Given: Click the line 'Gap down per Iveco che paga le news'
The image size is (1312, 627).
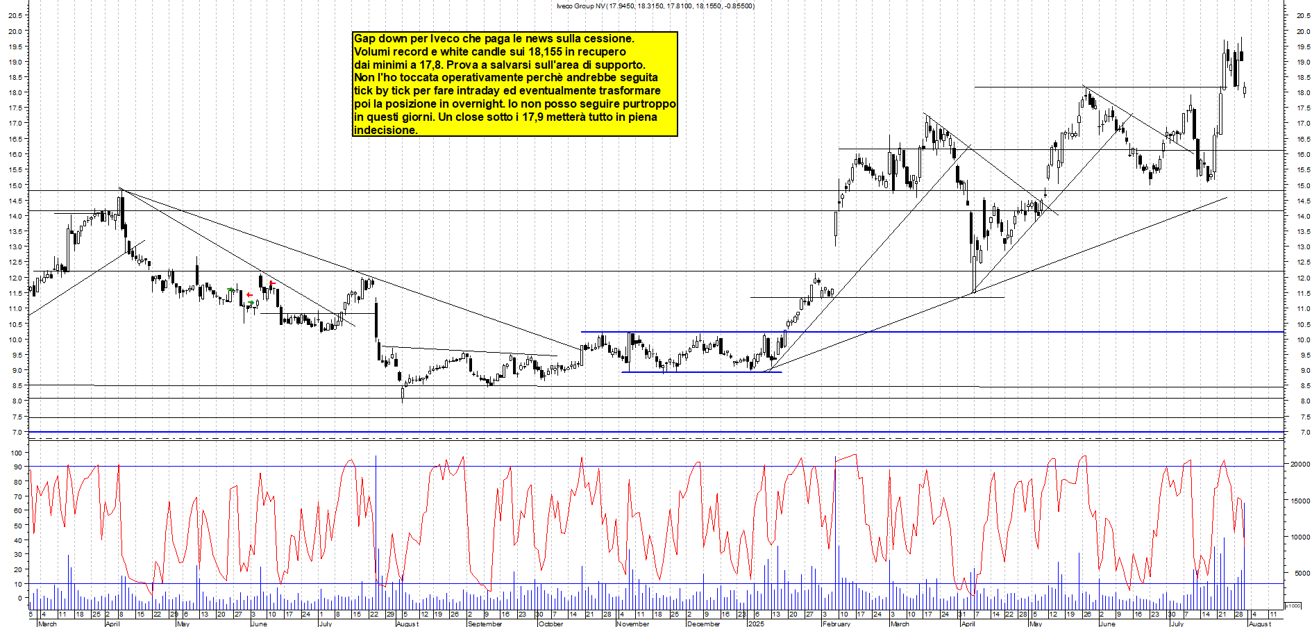Looking at the screenshot, I should pos(494,39).
